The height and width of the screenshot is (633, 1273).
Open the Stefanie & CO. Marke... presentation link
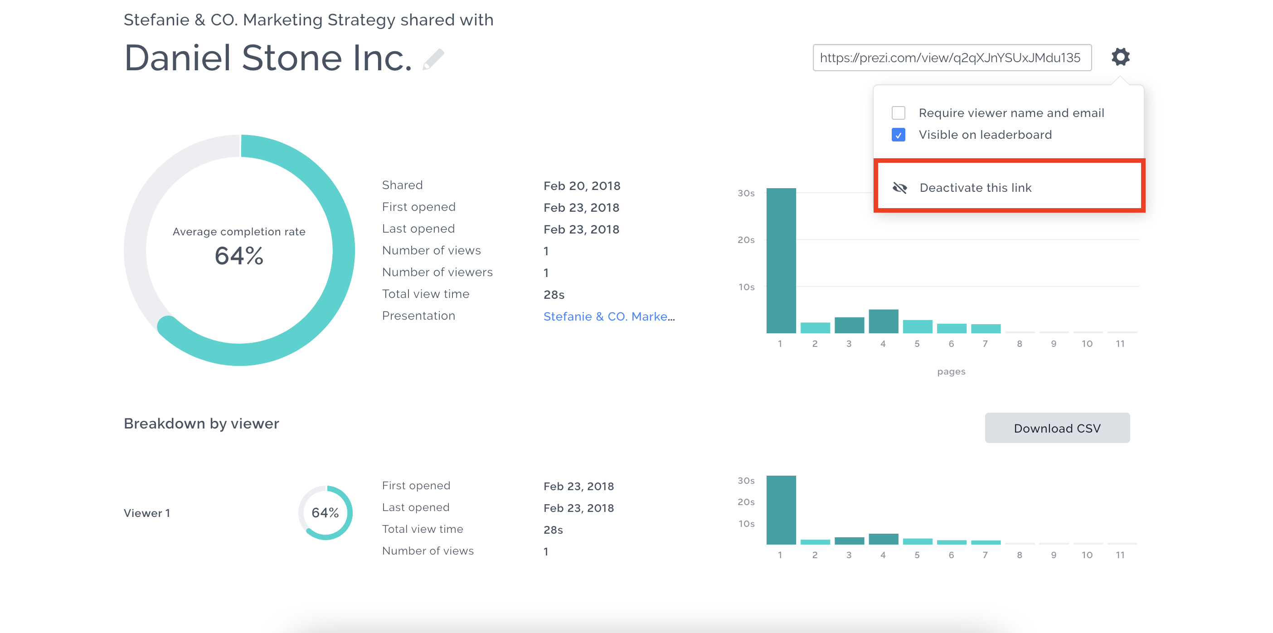pos(608,316)
